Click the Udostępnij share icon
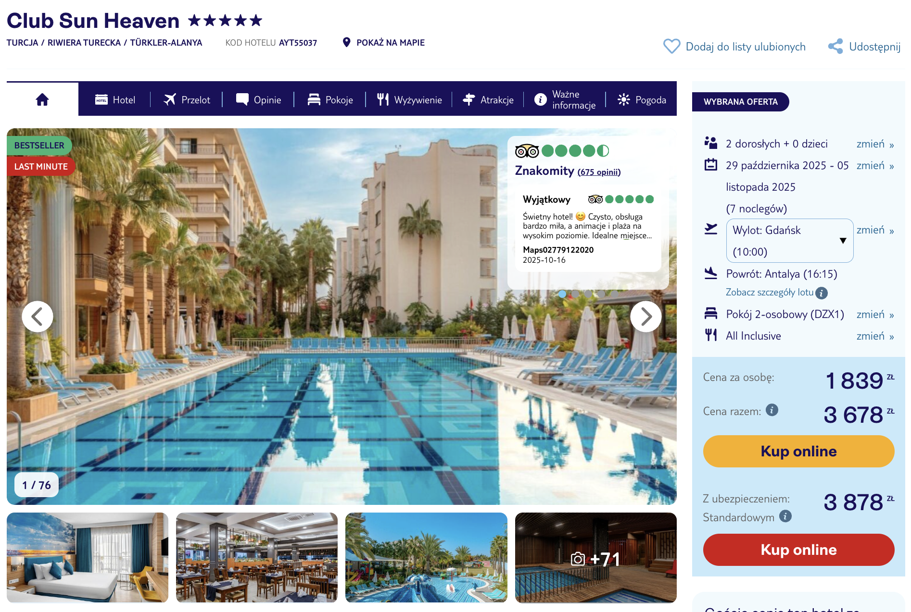The image size is (911, 612). pos(835,46)
